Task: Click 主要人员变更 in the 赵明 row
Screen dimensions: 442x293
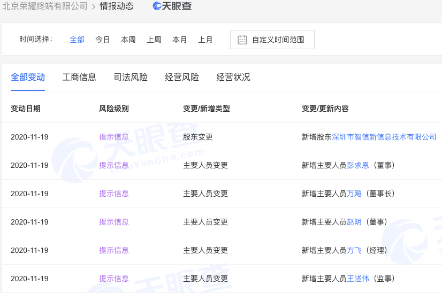Action: click(205, 222)
